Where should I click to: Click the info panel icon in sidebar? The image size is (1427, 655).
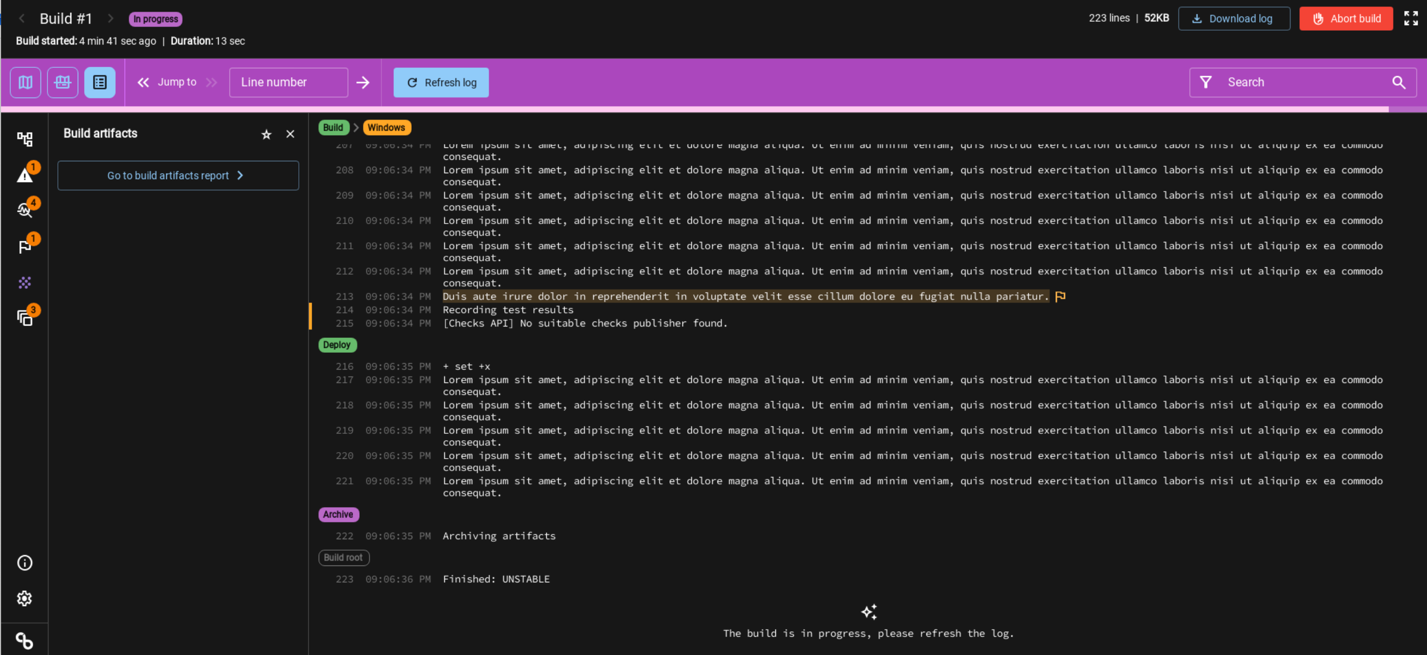pyautogui.click(x=25, y=563)
